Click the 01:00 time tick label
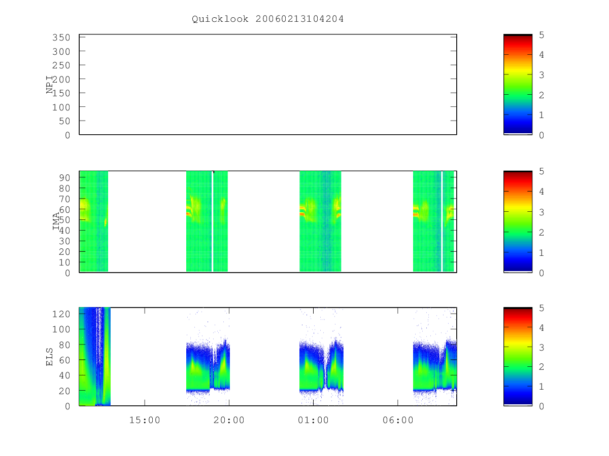Screen dimensions: 609x456 click(313, 420)
